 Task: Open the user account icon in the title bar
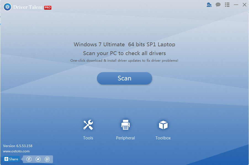pos(209,5)
